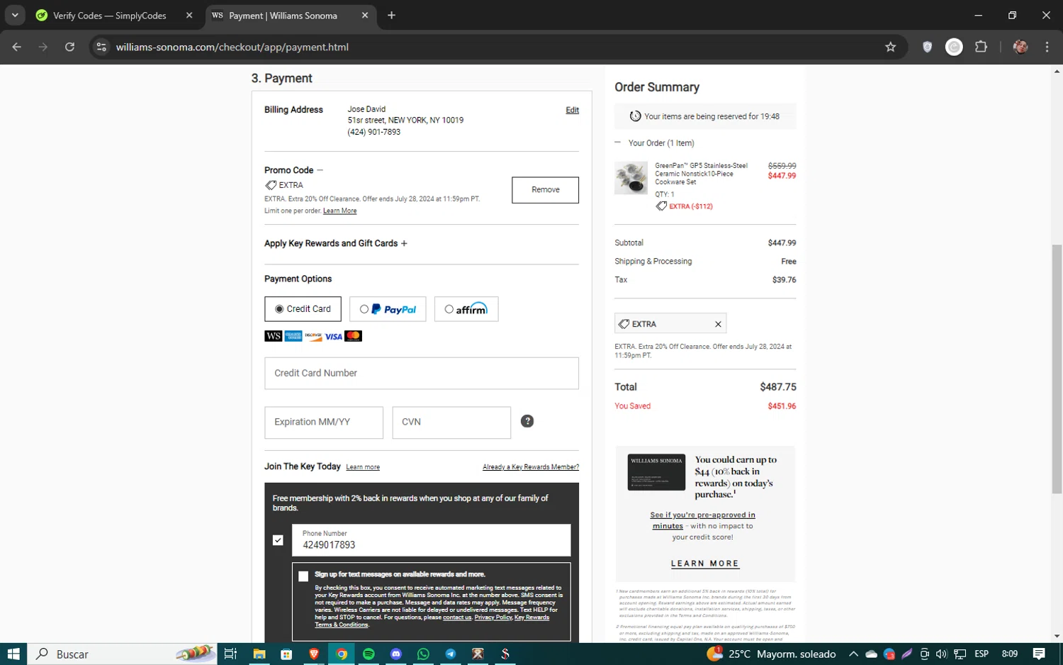View site information icon in address bar
This screenshot has height=665, width=1063.
tap(101, 47)
